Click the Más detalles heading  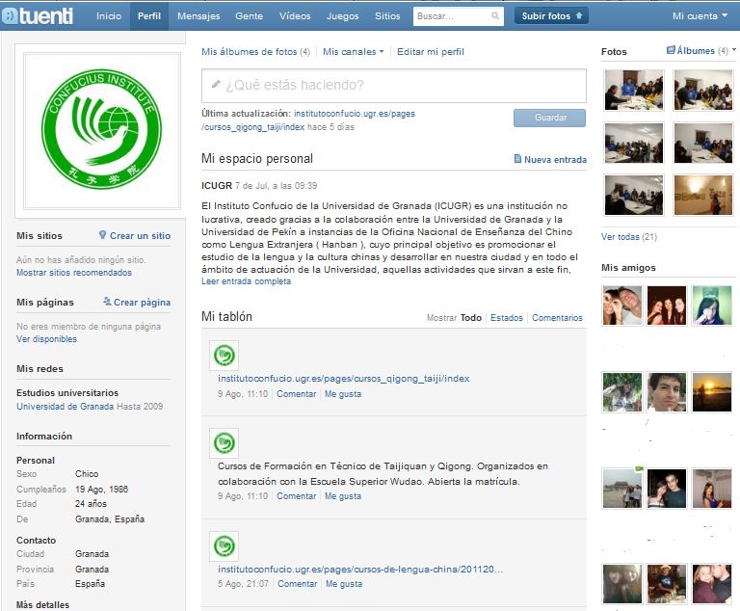[x=43, y=604]
